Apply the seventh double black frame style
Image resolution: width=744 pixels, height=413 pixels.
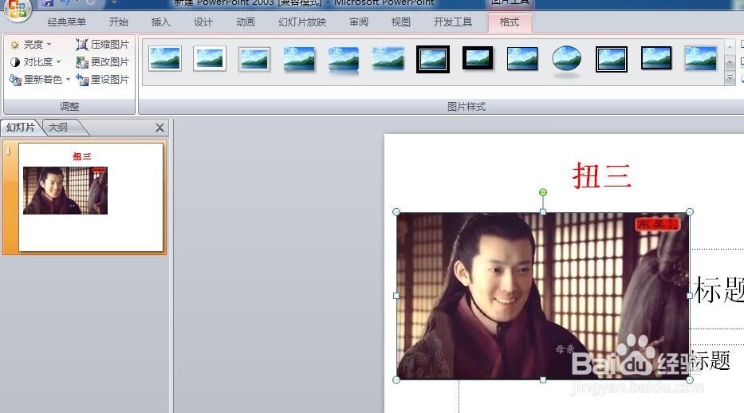(433, 59)
